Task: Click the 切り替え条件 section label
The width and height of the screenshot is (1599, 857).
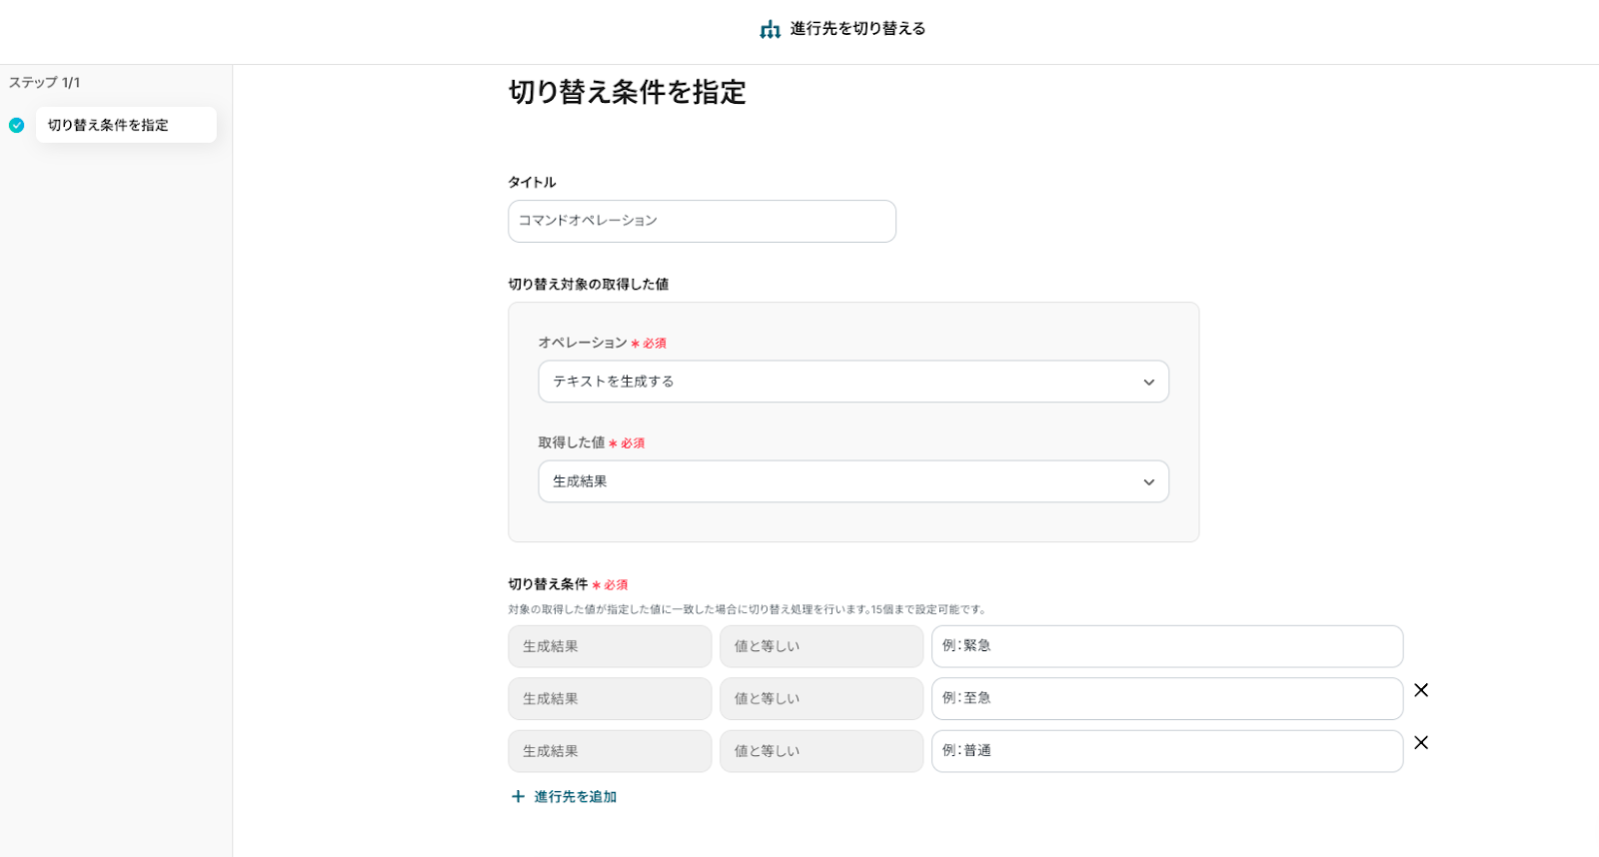Action: 548,584
